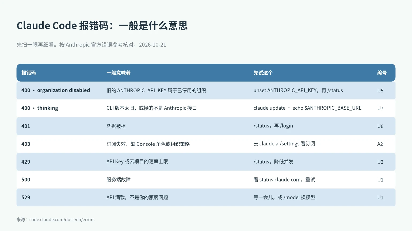Image resolution: width=412 pixels, height=231 pixels.
Task: Select "看 status.claude.com，重试" cell
Action: pyautogui.click(x=284, y=180)
